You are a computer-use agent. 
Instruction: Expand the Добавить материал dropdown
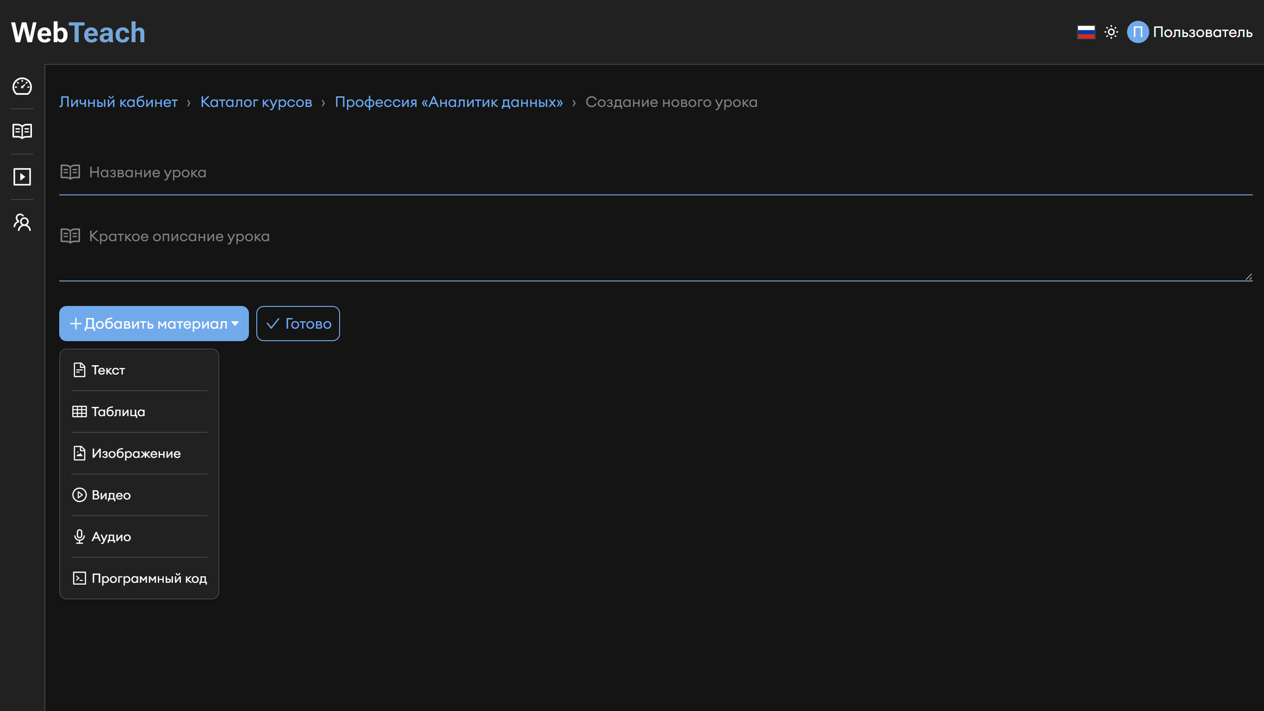coord(154,324)
